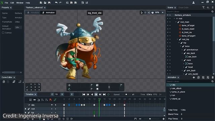The height and width of the screenshot is (121, 215).
Task: Toggle visibility of Barbara_armature
Action: click(168, 15)
